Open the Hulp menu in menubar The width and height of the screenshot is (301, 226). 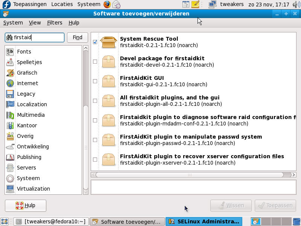[x=74, y=23]
